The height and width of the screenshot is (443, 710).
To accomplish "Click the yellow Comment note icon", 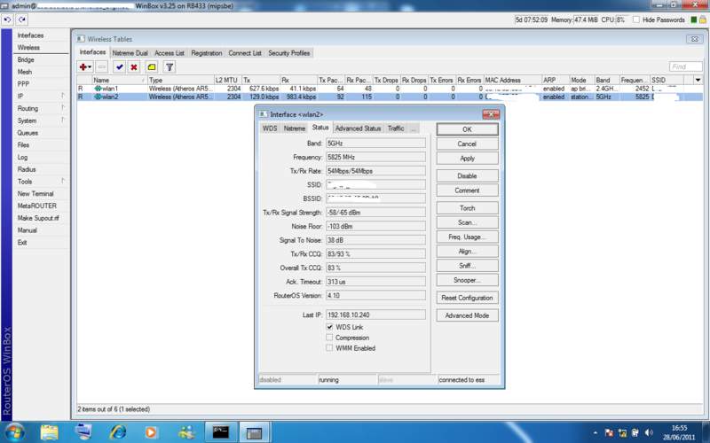I will pos(152,66).
